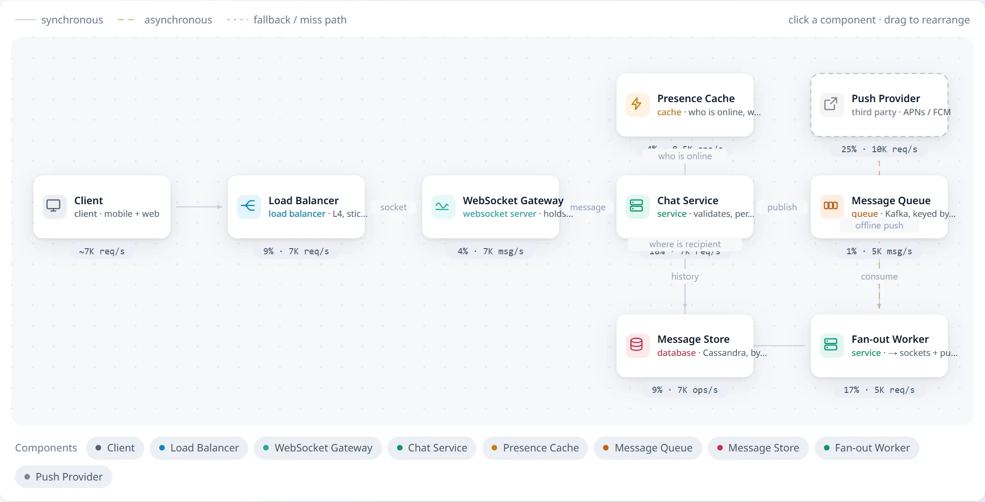Click the '9% · 7K ops/s' load badge

click(685, 390)
